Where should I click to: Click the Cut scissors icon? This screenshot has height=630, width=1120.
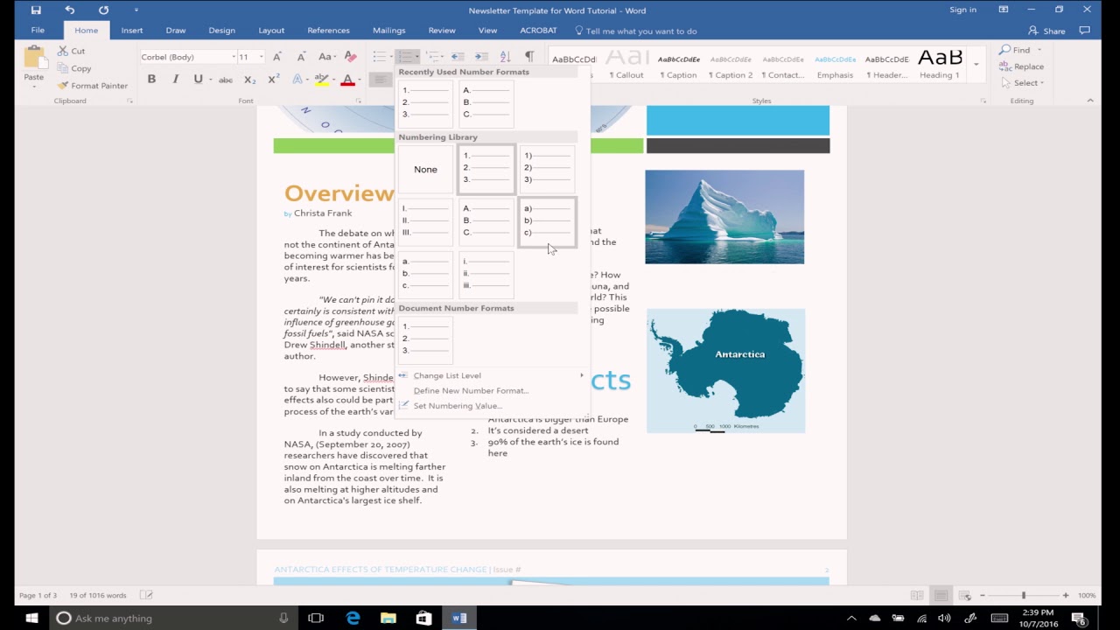(63, 51)
